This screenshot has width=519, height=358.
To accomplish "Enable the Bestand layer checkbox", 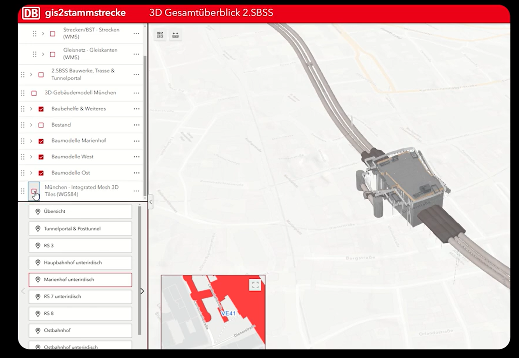I will point(41,125).
